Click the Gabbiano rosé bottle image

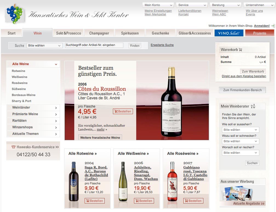coord(172,181)
